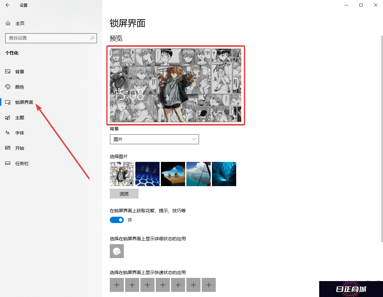Viewport: 383px width, 297px height.
Task: Click the background (背景) picture icon
Action: [8, 72]
